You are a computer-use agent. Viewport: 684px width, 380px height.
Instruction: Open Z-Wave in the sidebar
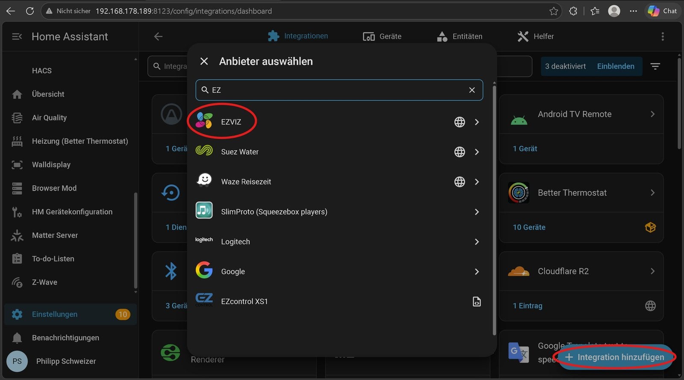[x=71, y=282]
